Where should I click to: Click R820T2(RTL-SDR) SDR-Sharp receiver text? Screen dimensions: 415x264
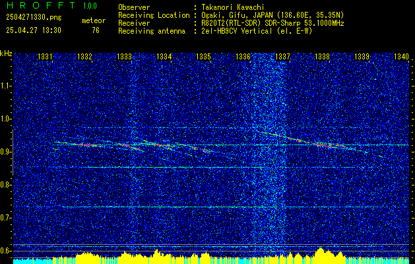tap(272, 23)
